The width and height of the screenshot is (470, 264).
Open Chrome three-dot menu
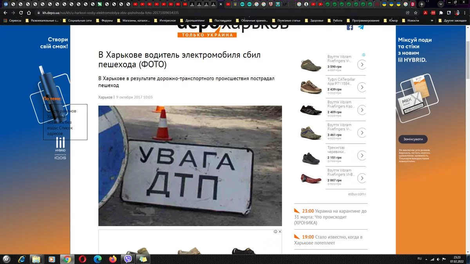click(465, 13)
